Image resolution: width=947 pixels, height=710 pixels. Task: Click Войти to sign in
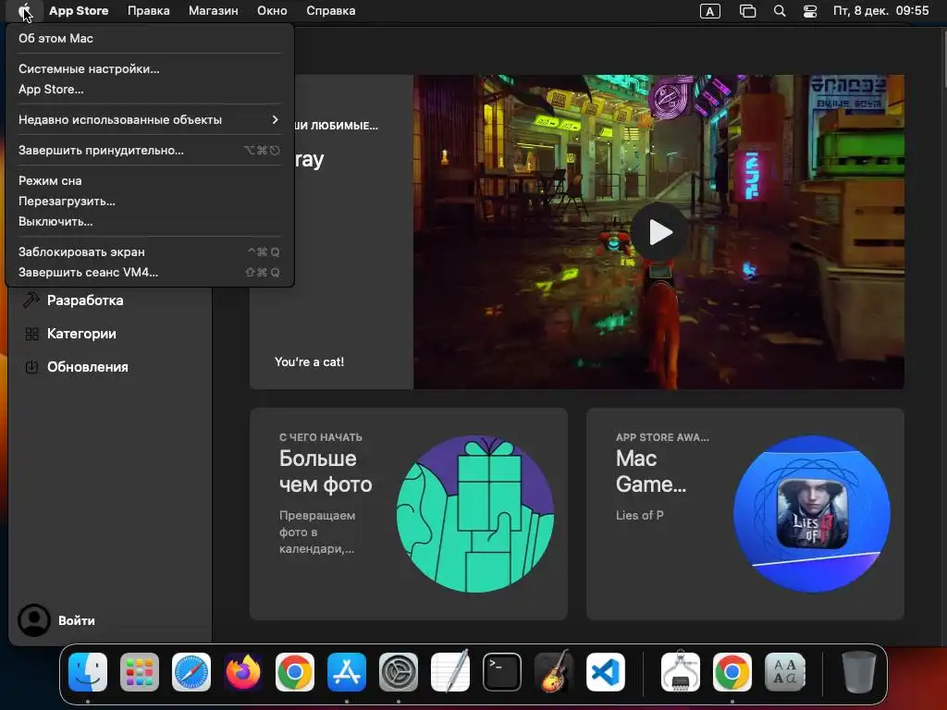[x=77, y=620]
